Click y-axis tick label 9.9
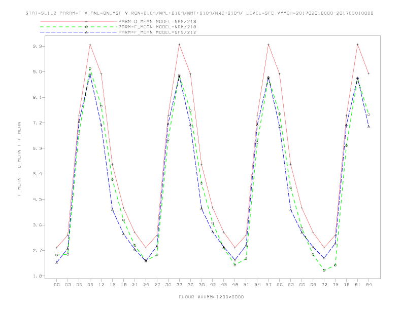The width and height of the screenshot is (402, 310). coord(37,46)
